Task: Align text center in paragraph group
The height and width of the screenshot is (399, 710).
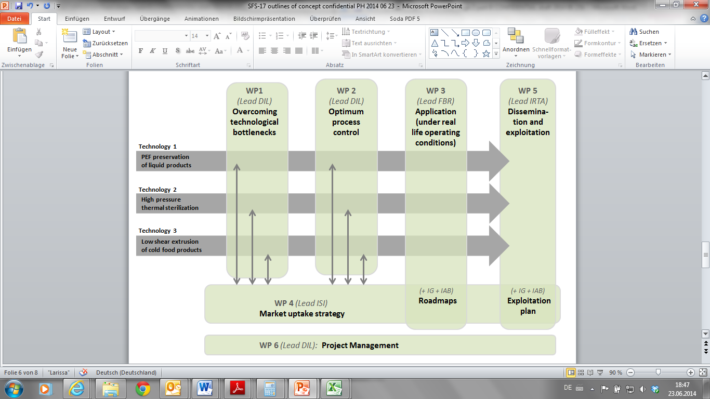Action: [x=274, y=51]
